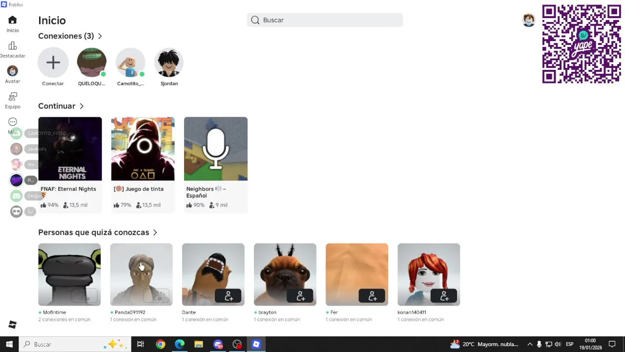Open the notification center icon
Screen dimensions: 625x352
pos(612,344)
